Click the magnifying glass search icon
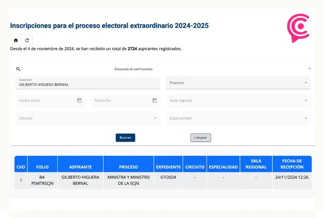 (x=18, y=69)
